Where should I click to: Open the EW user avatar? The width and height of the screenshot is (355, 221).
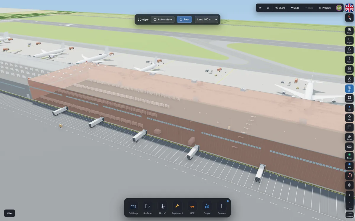[339, 8]
